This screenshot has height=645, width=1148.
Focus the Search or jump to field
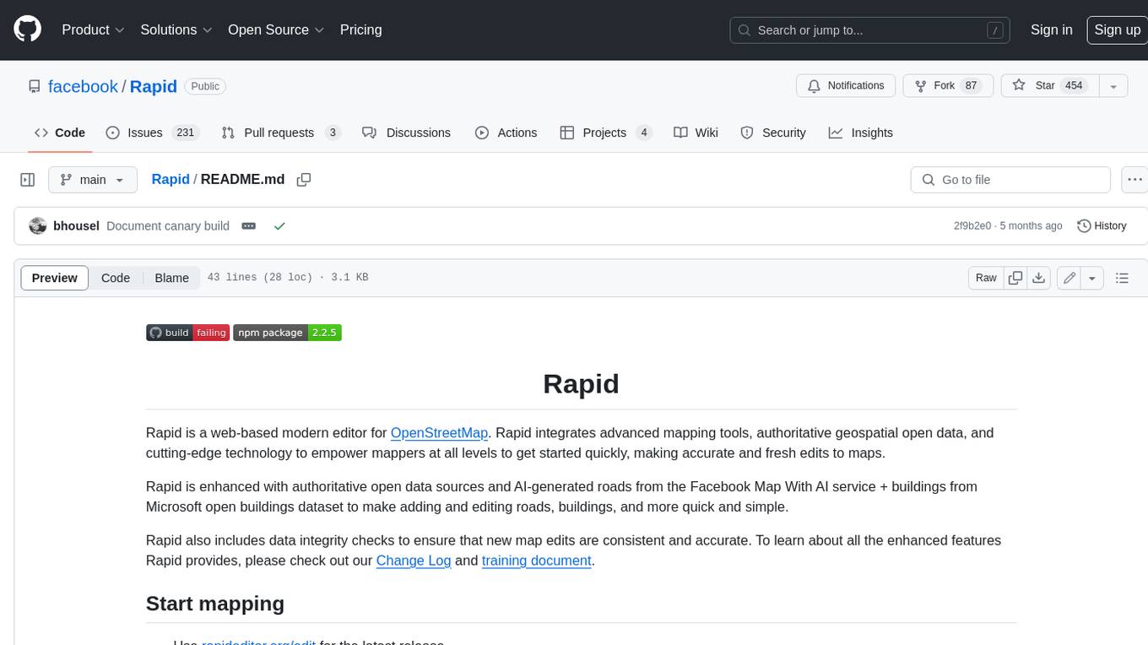pyautogui.click(x=871, y=30)
